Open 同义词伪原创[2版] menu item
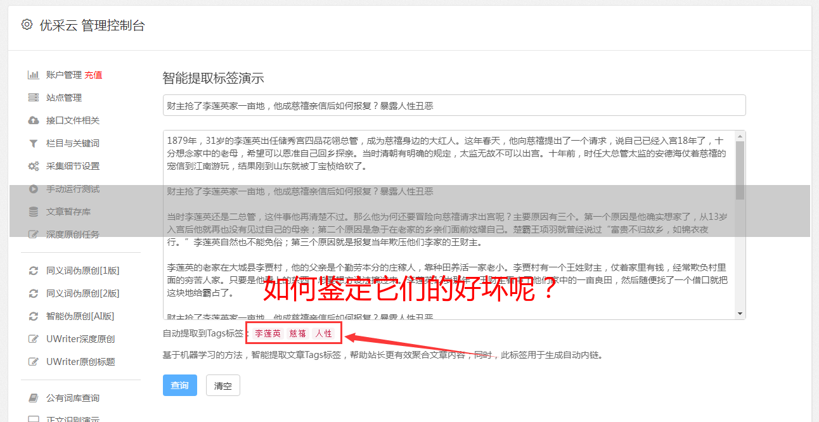 click(x=82, y=293)
